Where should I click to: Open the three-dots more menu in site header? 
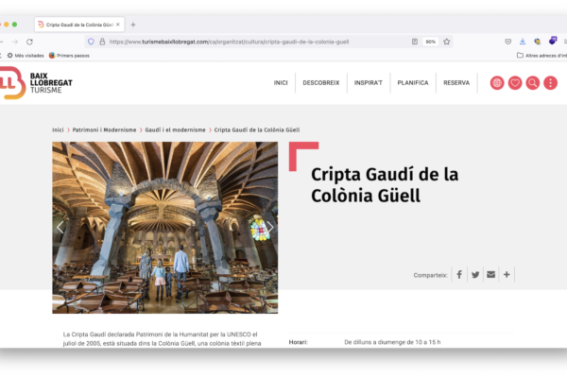coord(550,83)
